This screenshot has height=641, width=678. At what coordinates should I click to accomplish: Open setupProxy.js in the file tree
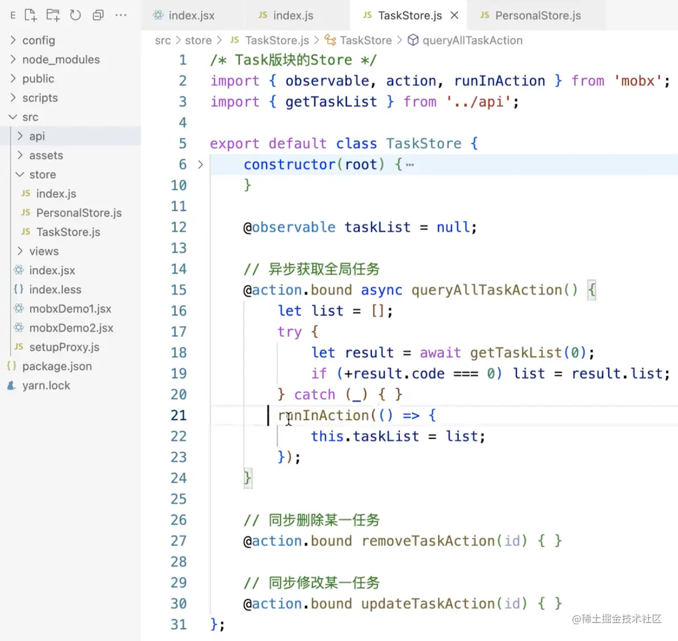click(70, 347)
